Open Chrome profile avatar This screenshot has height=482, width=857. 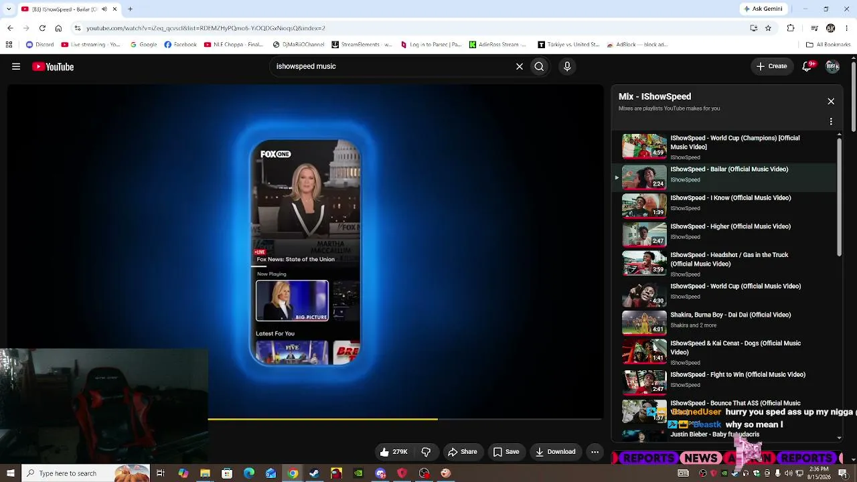(x=830, y=28)
